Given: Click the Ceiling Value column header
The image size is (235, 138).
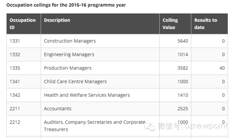Looking at the screenshot, I should coord(176,24).
